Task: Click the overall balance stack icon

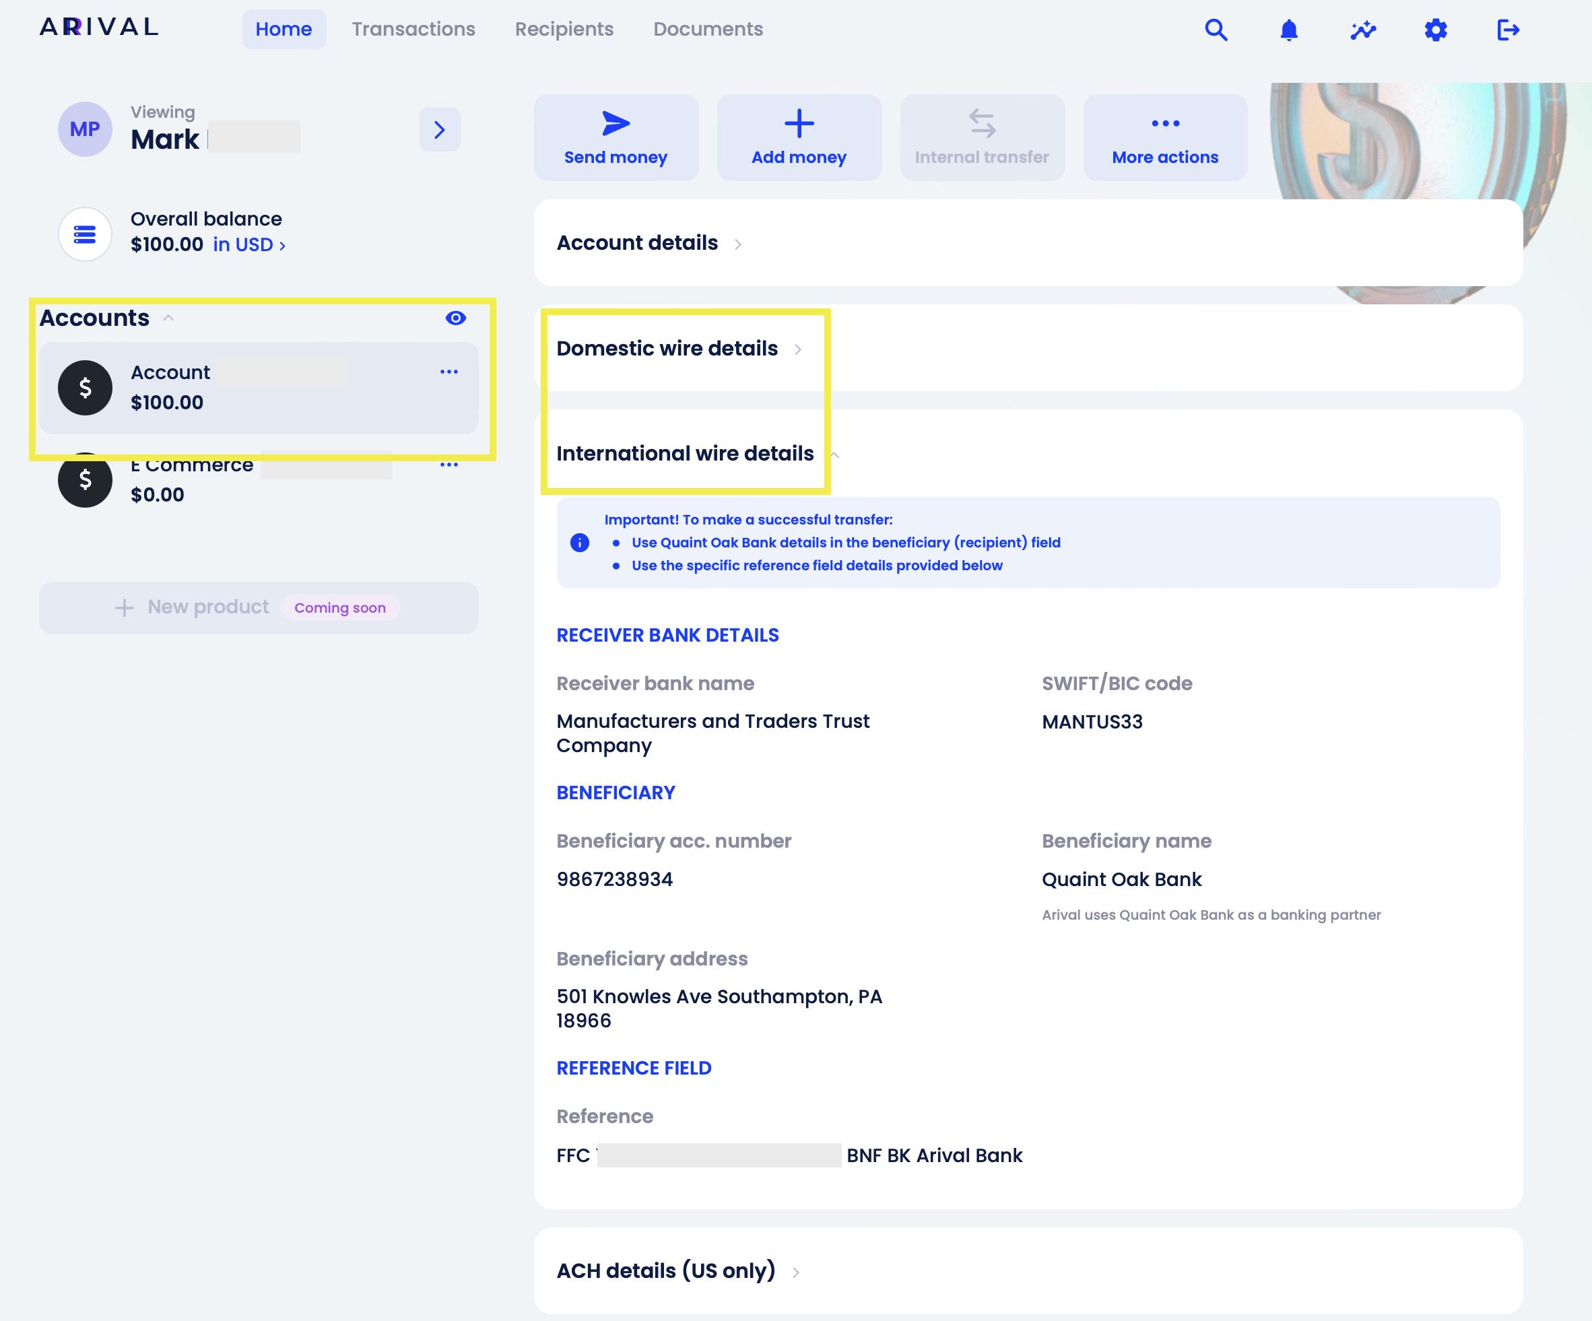Action: [x=85, y=234]
